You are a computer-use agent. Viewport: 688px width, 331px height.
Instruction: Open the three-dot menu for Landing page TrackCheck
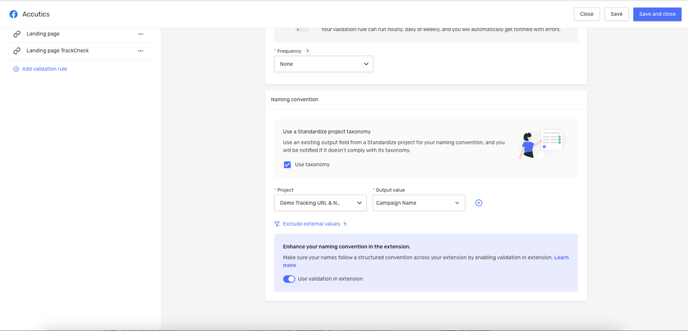tap(140, 51)
